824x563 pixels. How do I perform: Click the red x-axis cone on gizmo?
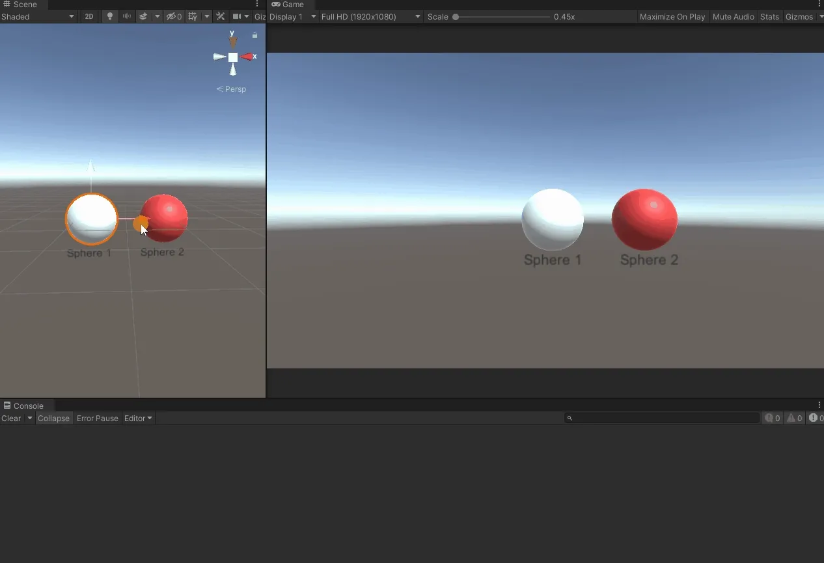[x=247, y=57]
